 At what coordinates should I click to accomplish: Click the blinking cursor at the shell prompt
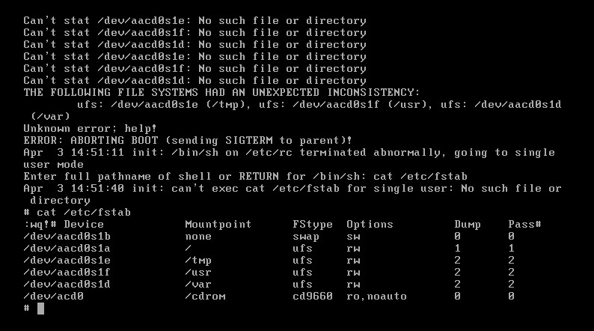point(40,309)
